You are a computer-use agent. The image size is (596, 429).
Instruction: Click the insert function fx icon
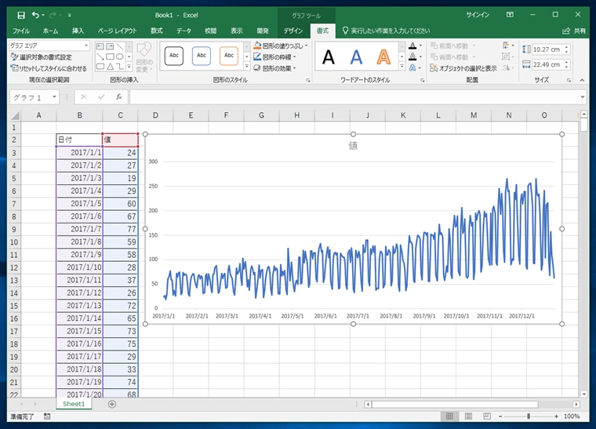click(118, 97)
